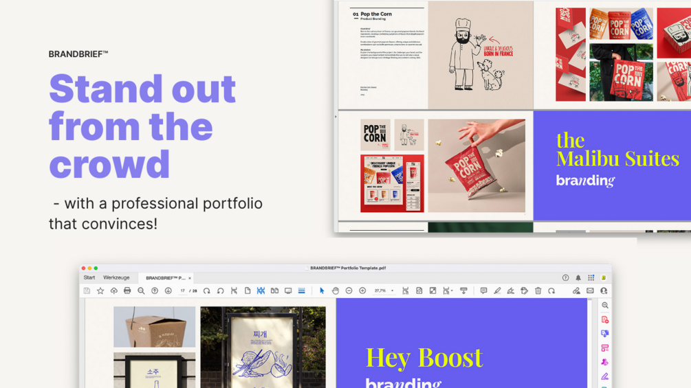Image resolution: width=691 pixels, height=388 pixels.
Task: Open the apps grid icon
Action: [591, 277]
